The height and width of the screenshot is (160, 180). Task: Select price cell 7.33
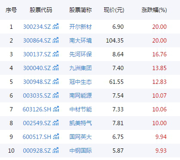[118, 109]
